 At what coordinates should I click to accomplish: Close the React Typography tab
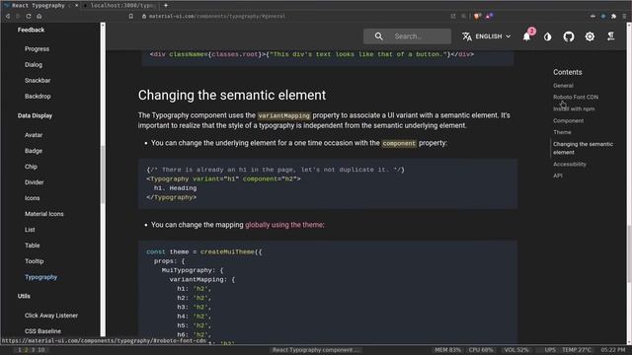77,5
